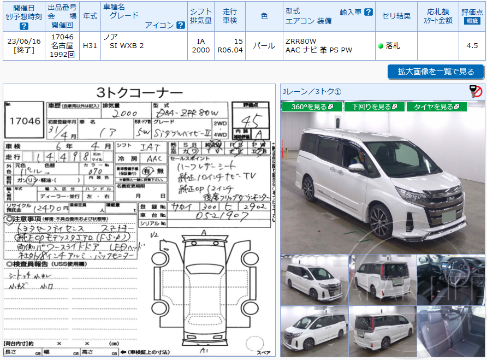Image resolution: width=487 pixels, height=360 pixels.
Task: Click the 現疵 badge under 評価点
Action: pos(472,21)
